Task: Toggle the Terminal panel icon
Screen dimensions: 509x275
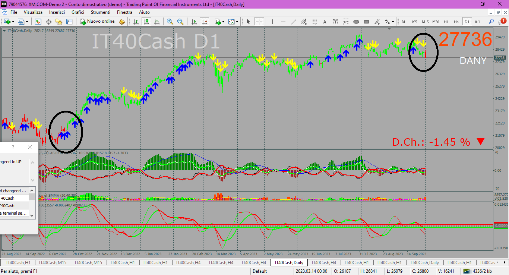Action: pos(69,22)
